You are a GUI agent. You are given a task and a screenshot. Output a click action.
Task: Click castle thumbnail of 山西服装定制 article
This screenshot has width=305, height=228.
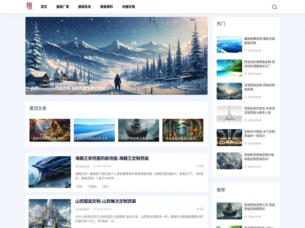[x=50, y=214]
